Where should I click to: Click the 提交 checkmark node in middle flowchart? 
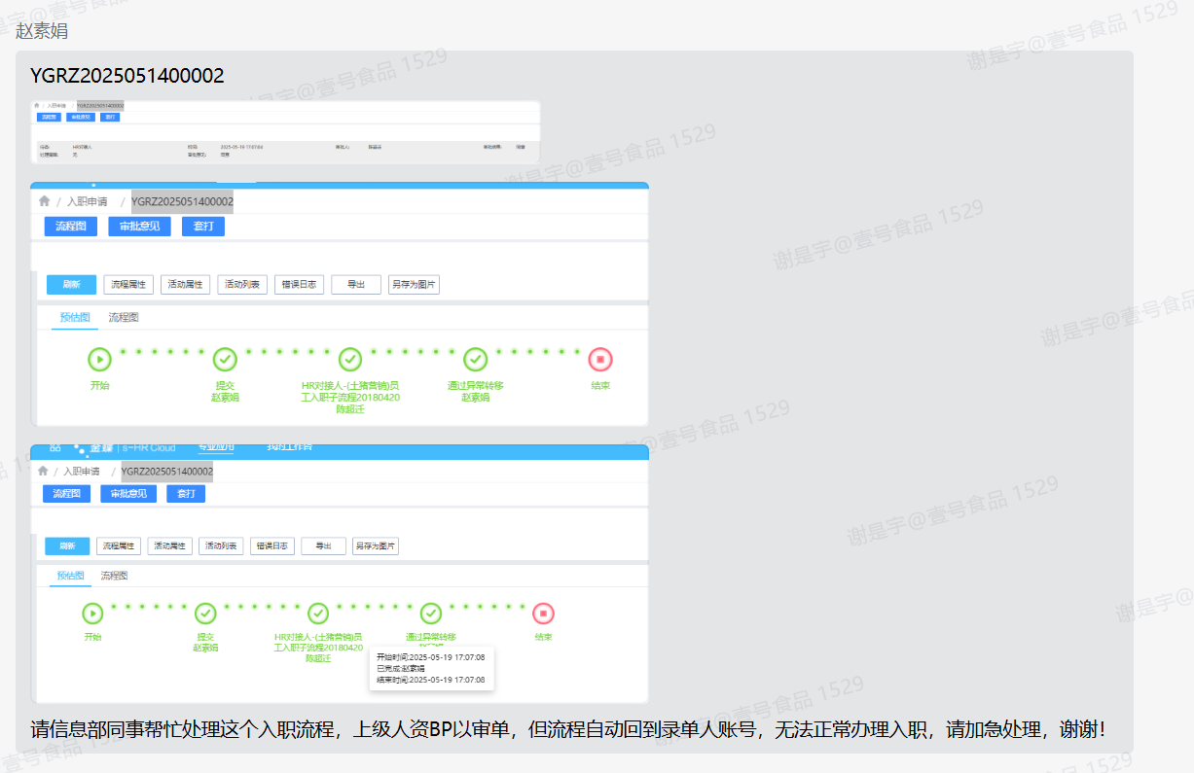click(225, 359)
